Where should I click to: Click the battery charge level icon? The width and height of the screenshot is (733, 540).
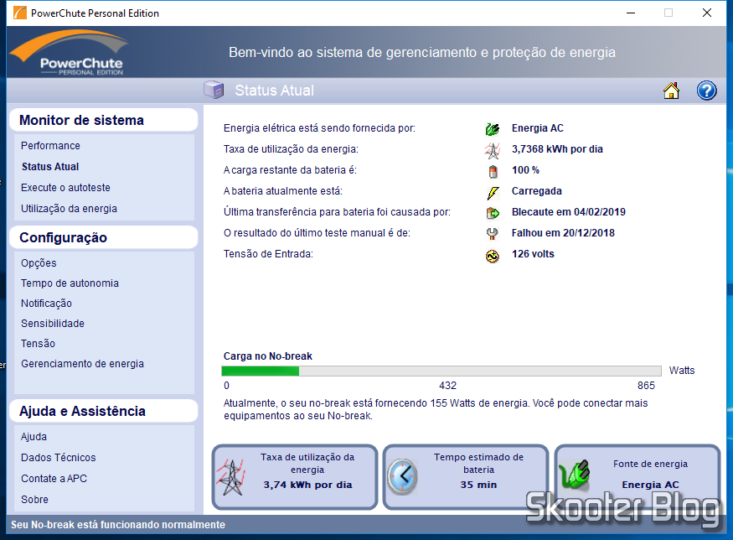pos(493,169)
